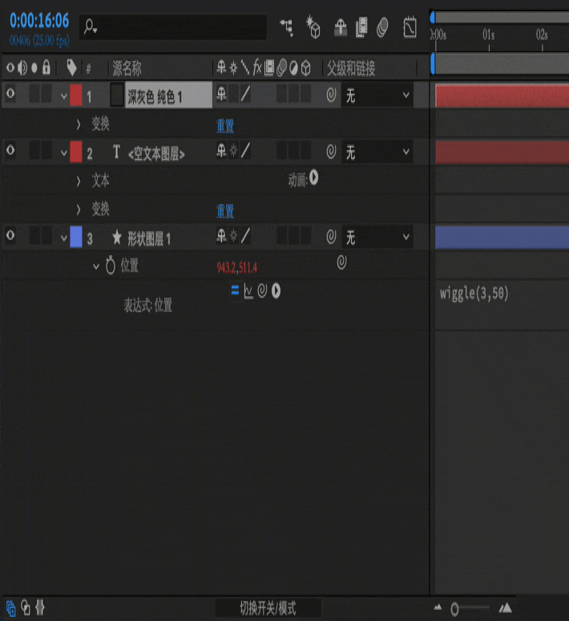This screenshot has width=569, height=621.
Task: Collapse layer 1 深灰色 纯色 1 properties
Action: [x=63, y=96]
